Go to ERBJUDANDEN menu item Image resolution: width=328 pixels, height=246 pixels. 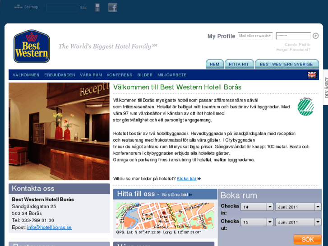coord(60,75)
